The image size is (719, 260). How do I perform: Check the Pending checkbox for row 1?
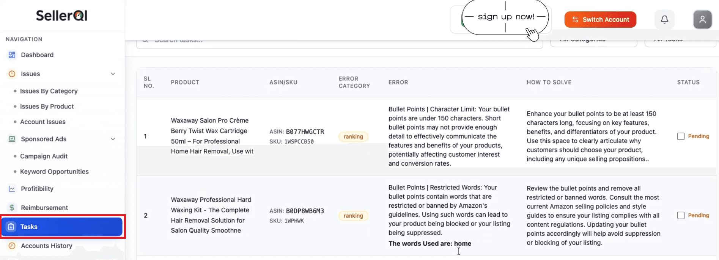pyautogui.click(x=681, y=136)
